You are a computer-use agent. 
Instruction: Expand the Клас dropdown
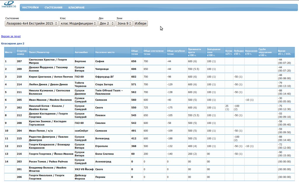[x=78, y=23]
